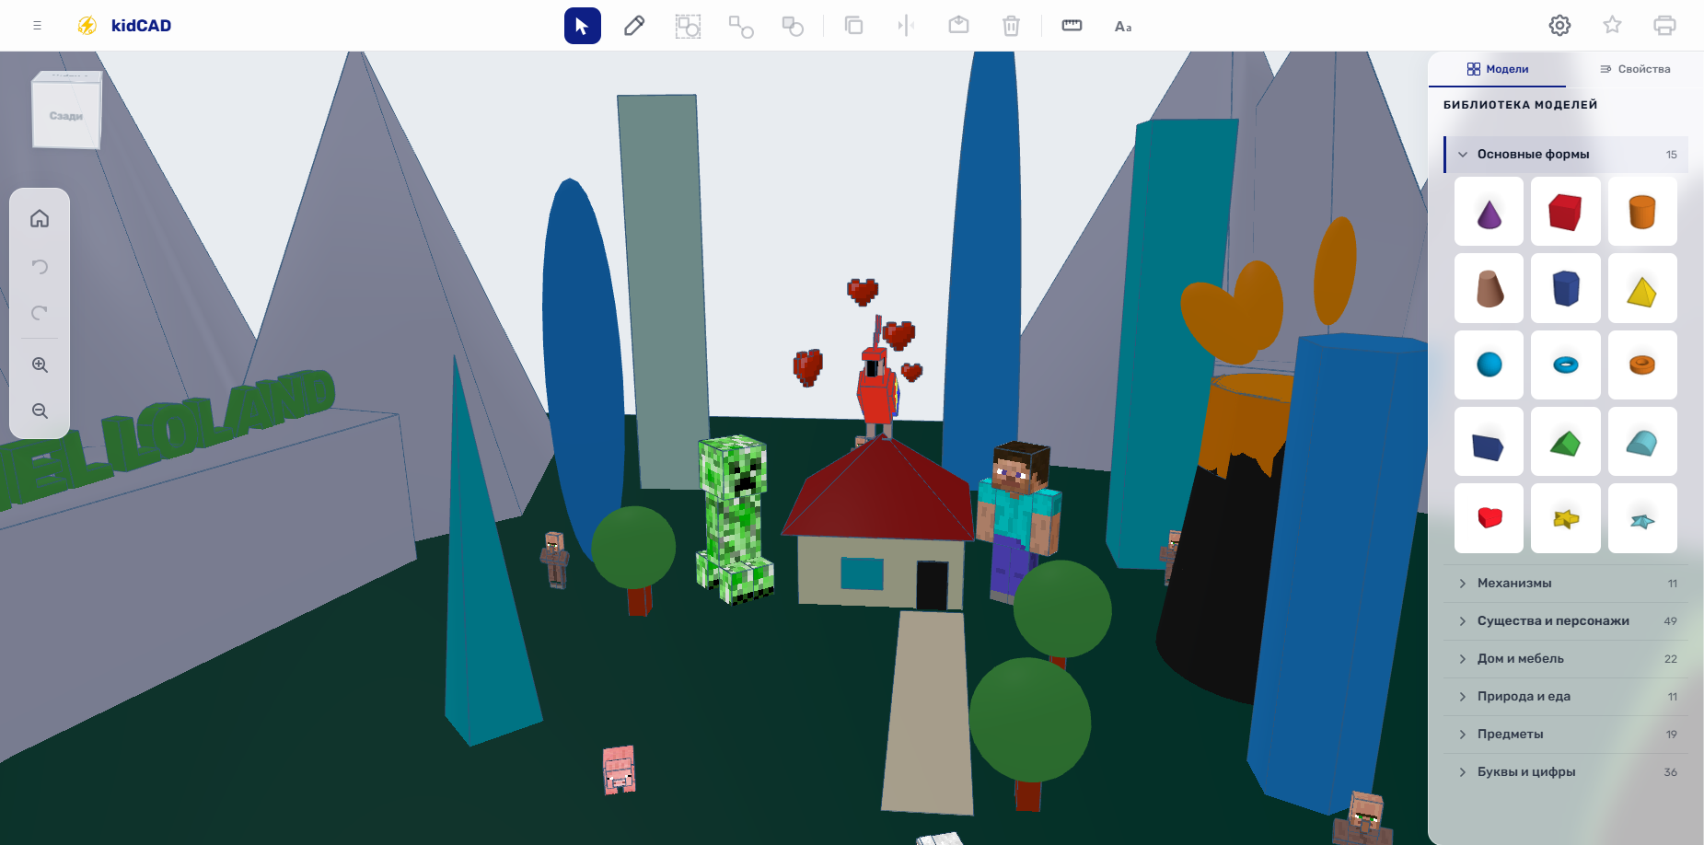Expand the Существа и персонажи category
The image size is (1704, 845).
[1566, 621]
